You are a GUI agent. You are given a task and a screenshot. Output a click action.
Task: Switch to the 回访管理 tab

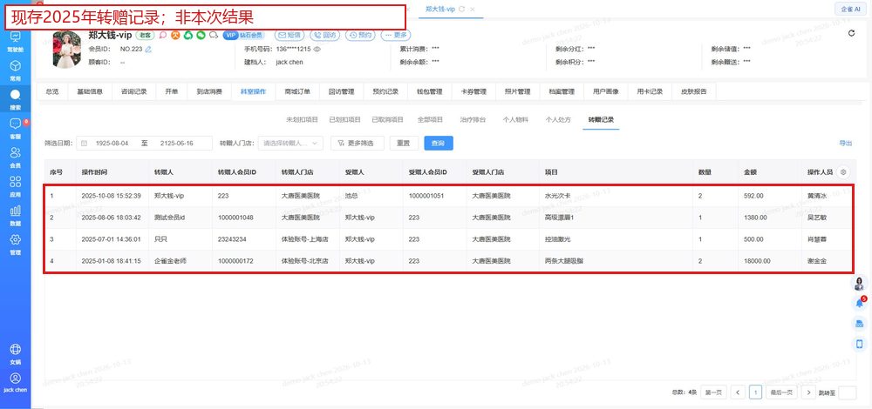pos(342,92)
